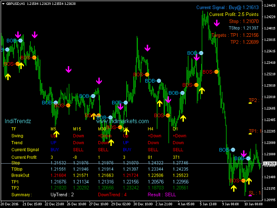This screenshot has width=277, height=208.
Task: Click the BreakOut value 1.25523
Action: point(180,176)
